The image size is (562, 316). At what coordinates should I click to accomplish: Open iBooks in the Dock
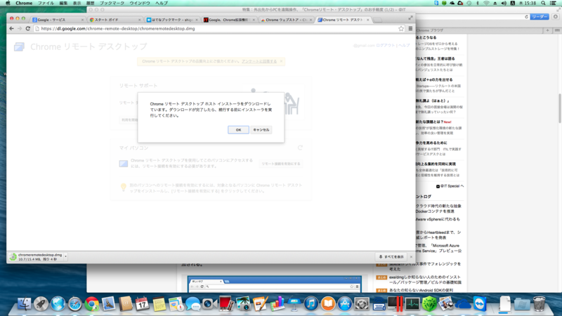[327, 304]
